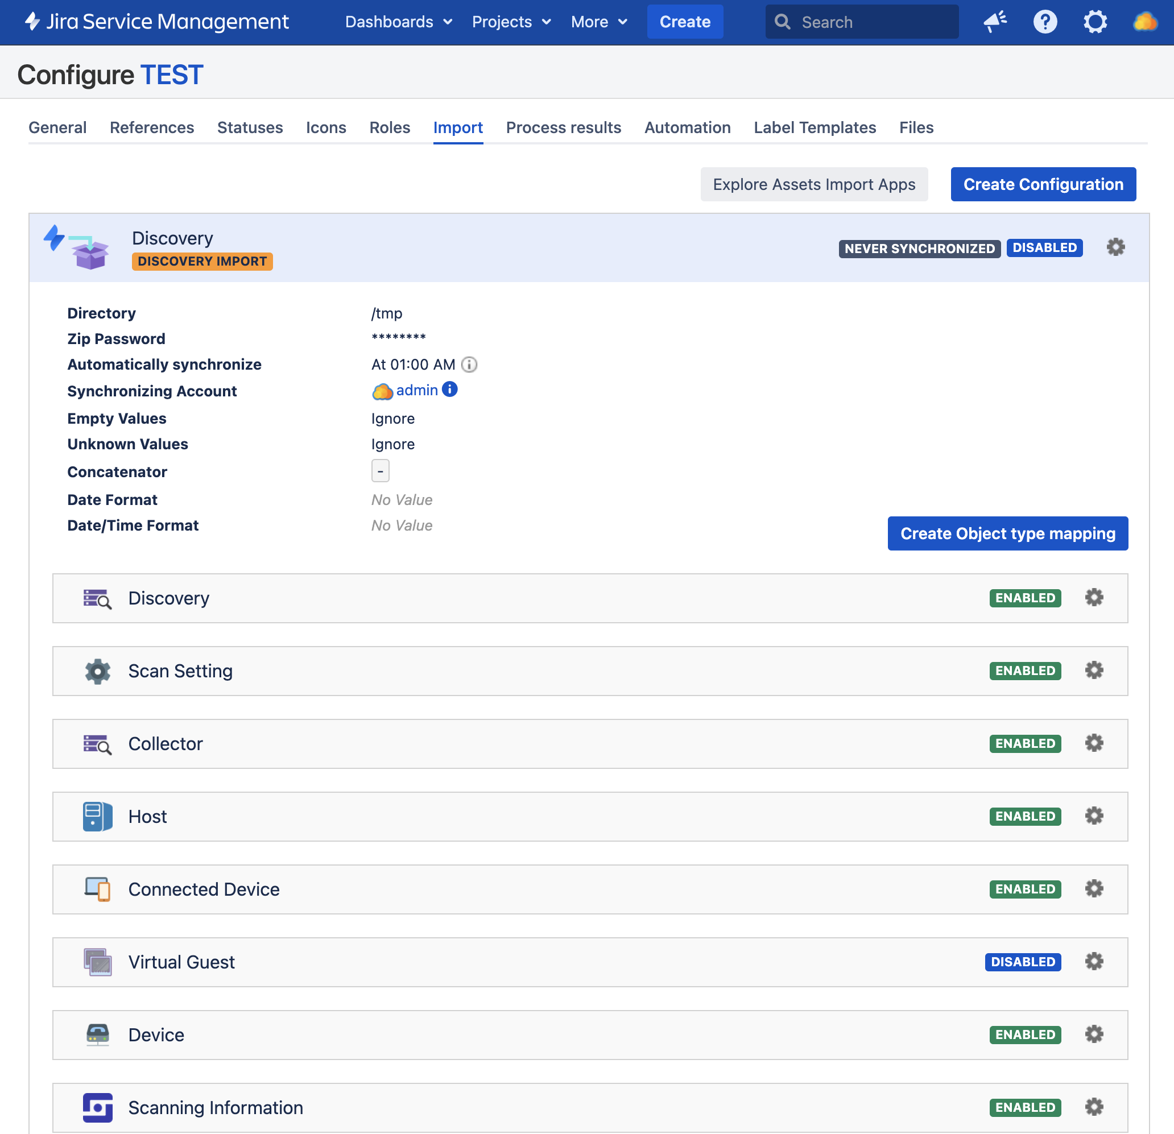The image size is (1174, 1134).
Task: Open the More dropdown menu
Action: pyautogui.click(x=599, y=22)
